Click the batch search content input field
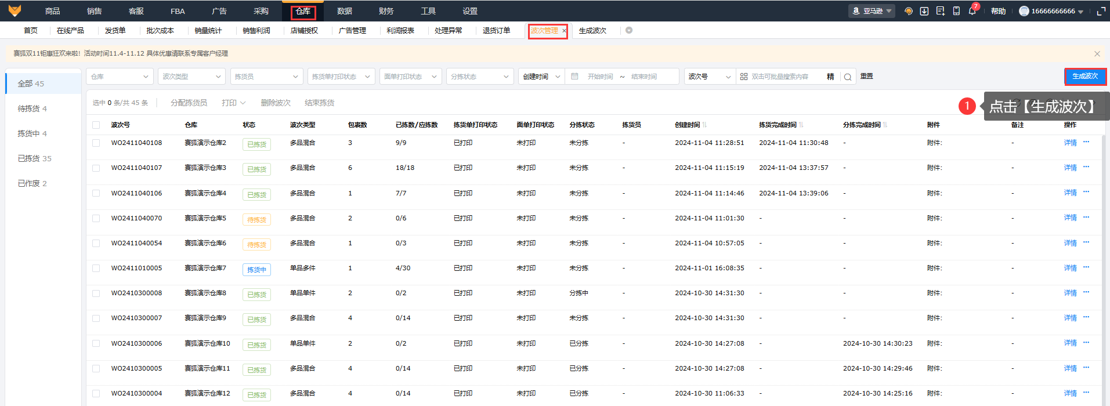 tap(783, 77)
